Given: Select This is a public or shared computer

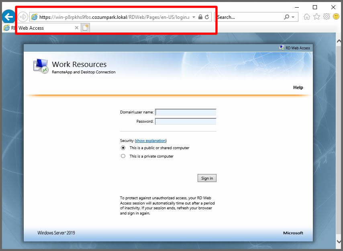Looking at the screenshot, I should click(x=123, y=148).
